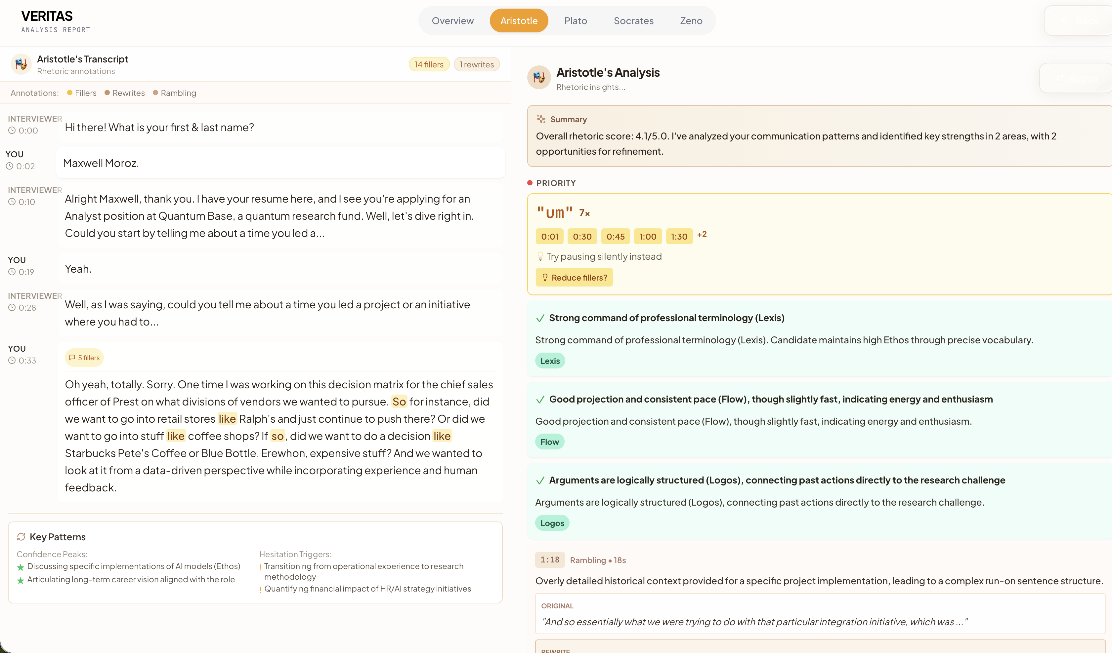Image resolution: width=1112 pixels, height=653 pixels.
Task: Click the comment icon in the 5 fillers badge
Action: [72, 358]
